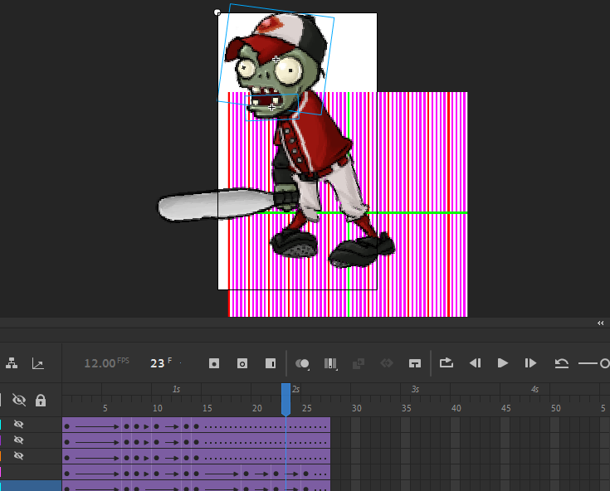Select first keyframe of cyan layer
The width and height of the screenshot is (610, 491).
click(x=67, y=426)
